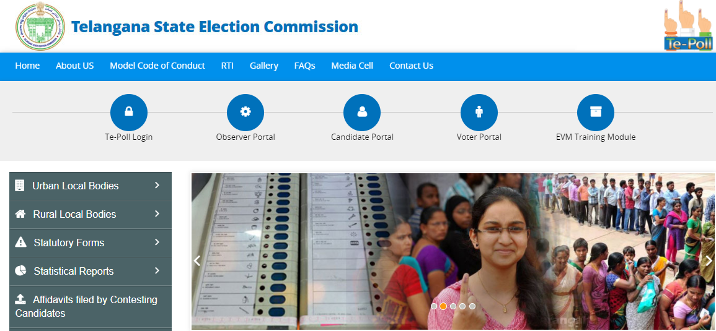
Task: Open Observer Portal gear icon
Action: (x=245, y=112)
